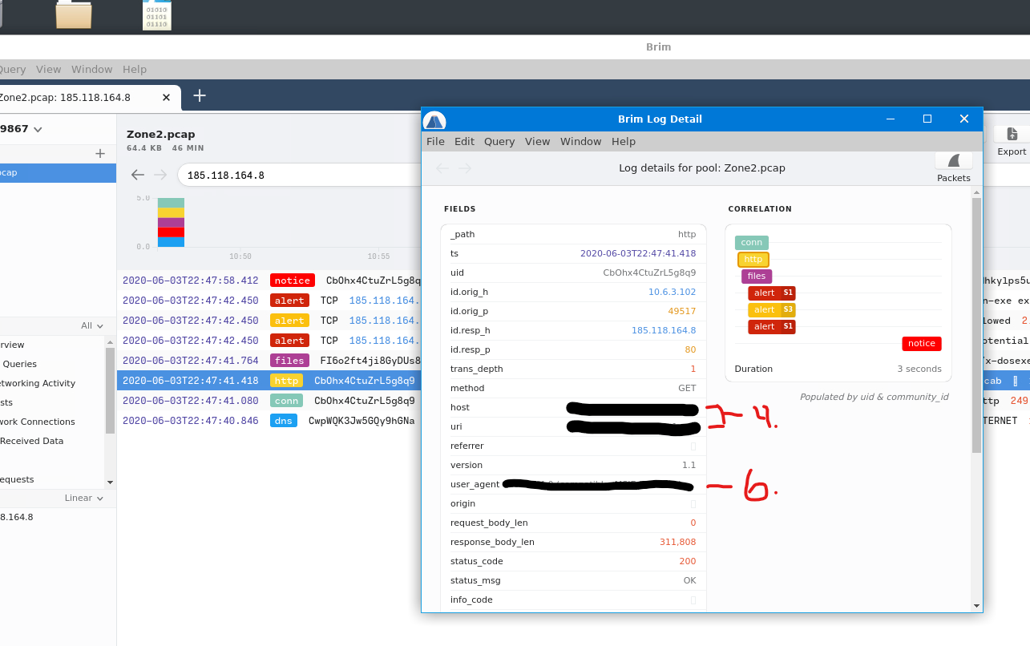Open Packets in Log Detail toolbar
Viewport: 1030px width, 646px height.
click(953, 168)
